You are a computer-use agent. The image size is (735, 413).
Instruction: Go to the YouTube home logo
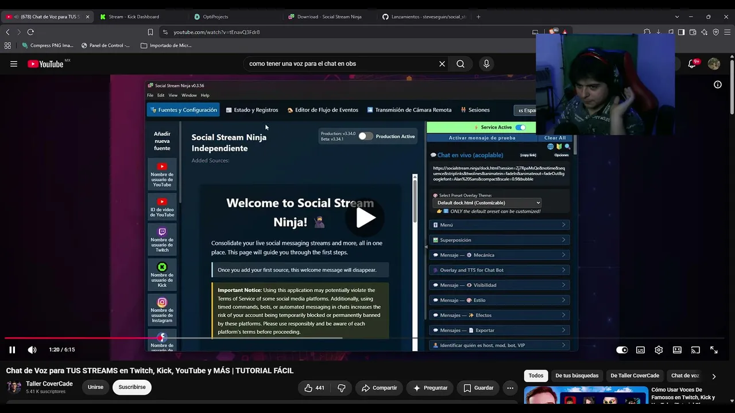tap(46, 64)
